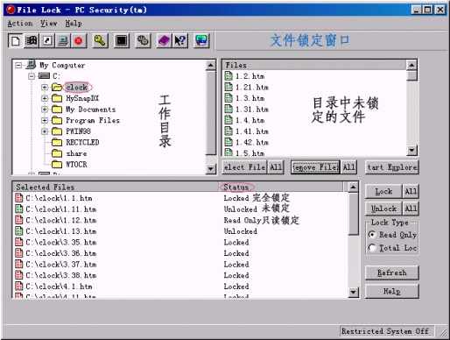Click the black screen toolbar icon
This screenshot has height=340, width=450.
coord(122,41)
